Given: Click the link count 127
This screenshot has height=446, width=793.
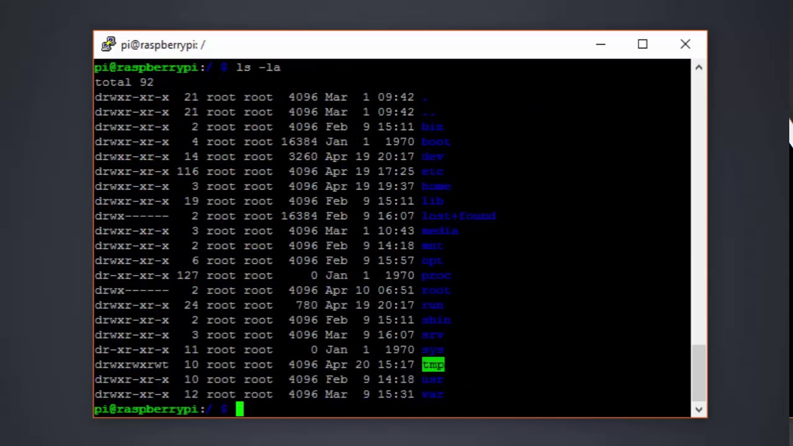Looking at the screenshot, I should tap(188, 275).
